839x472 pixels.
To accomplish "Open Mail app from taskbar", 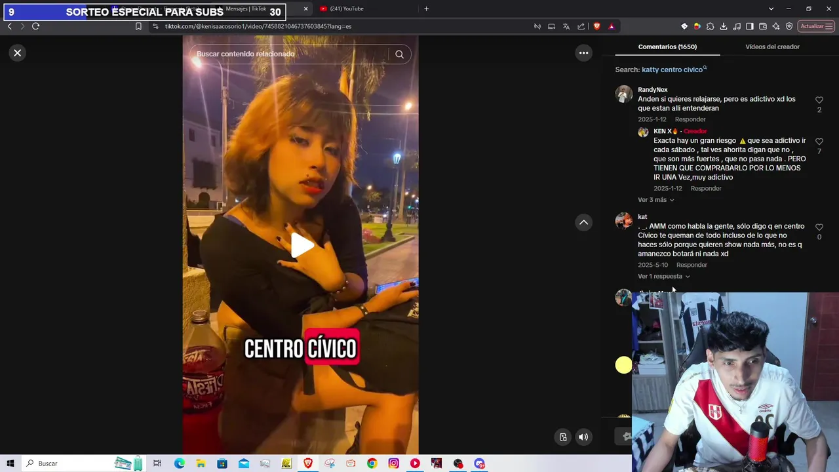I will tap(244, 463).
